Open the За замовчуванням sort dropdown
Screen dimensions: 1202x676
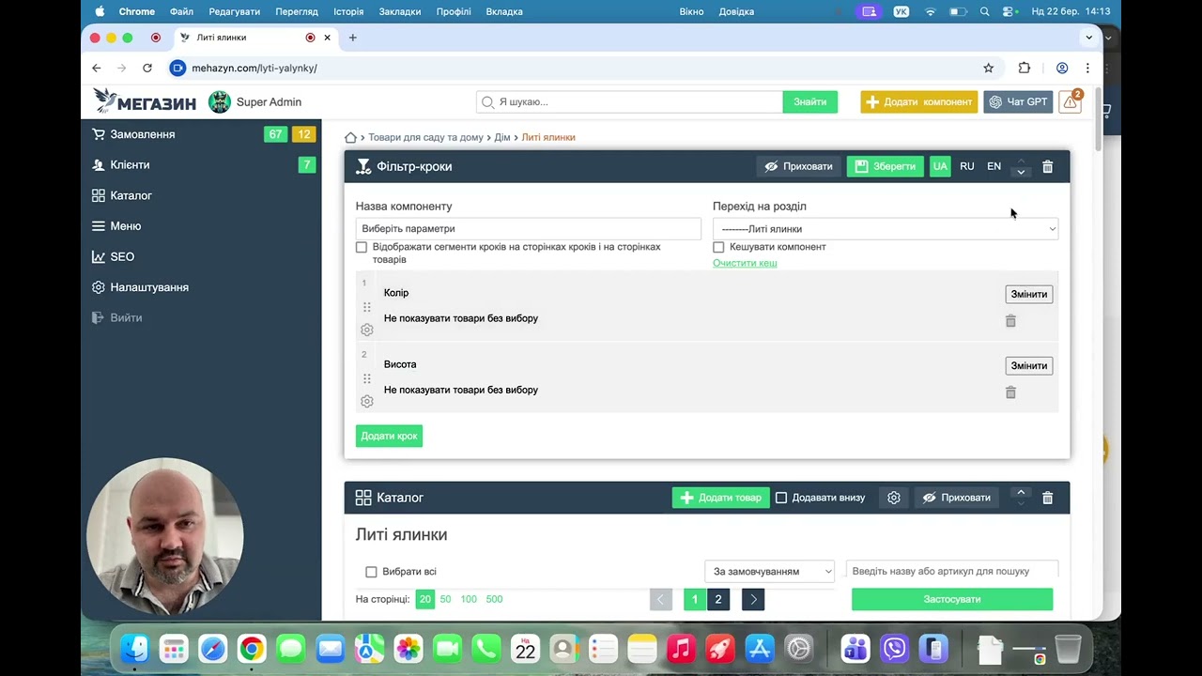click(x=769, y=571)
